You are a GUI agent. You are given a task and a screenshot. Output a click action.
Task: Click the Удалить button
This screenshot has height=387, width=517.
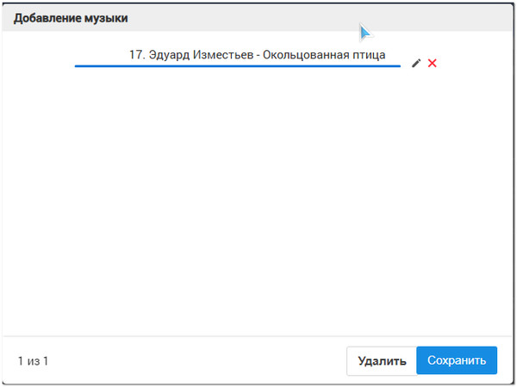point(382,361)
